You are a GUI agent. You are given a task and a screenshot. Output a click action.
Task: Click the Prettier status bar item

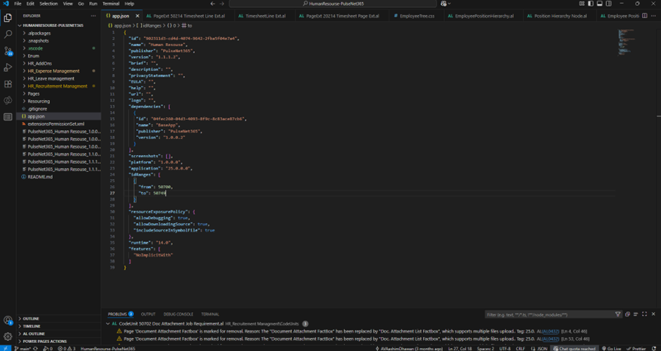click(x=636, y=349)
